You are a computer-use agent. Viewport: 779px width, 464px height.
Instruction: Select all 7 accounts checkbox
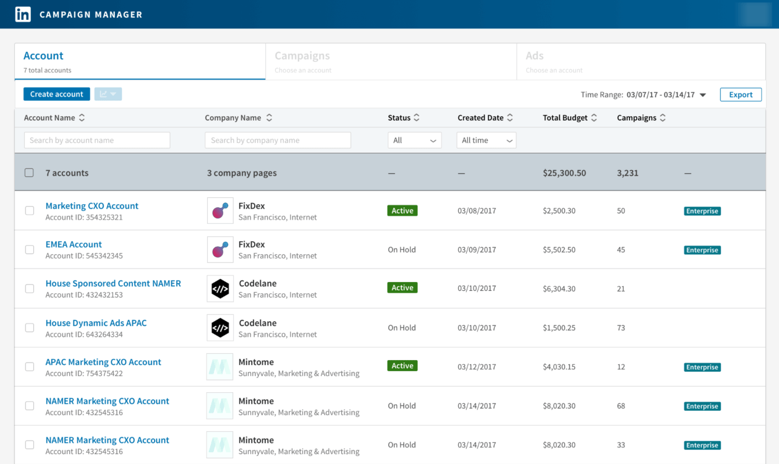point(29,173)
